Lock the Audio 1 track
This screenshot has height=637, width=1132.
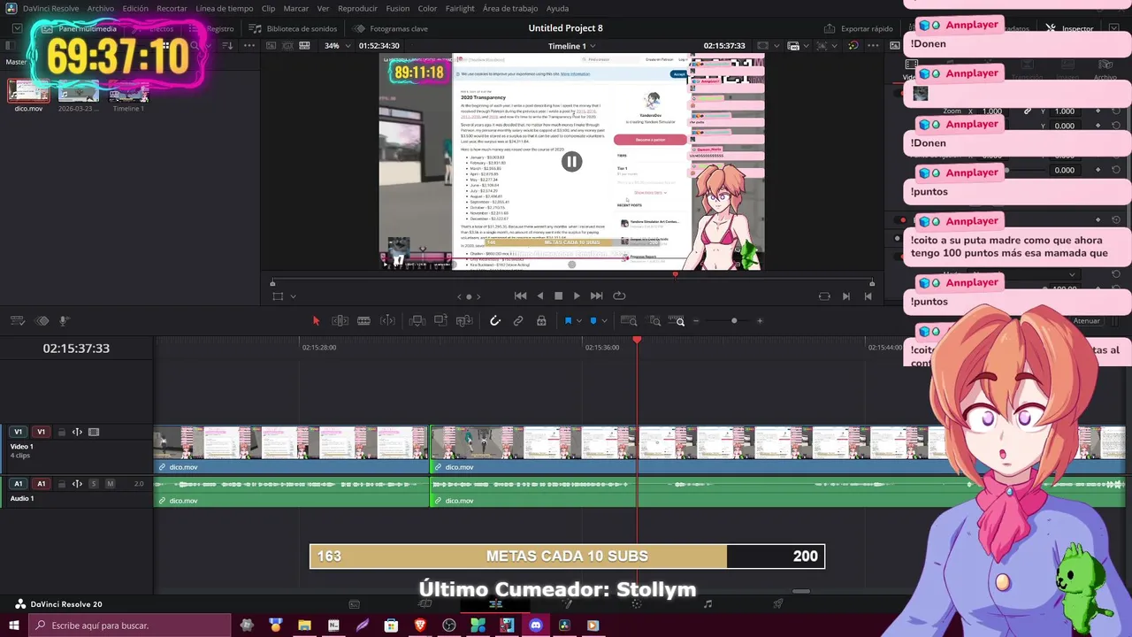click(62, 484)
